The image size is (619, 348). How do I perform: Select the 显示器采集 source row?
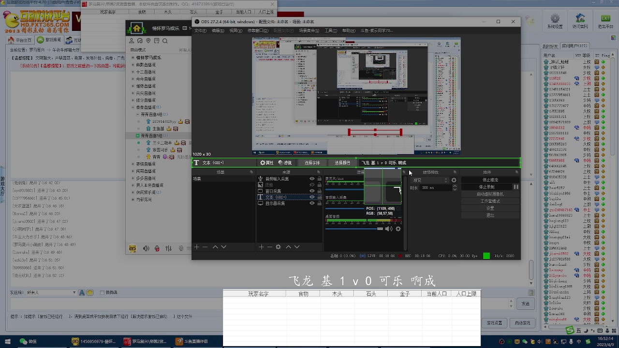point(289,203)
